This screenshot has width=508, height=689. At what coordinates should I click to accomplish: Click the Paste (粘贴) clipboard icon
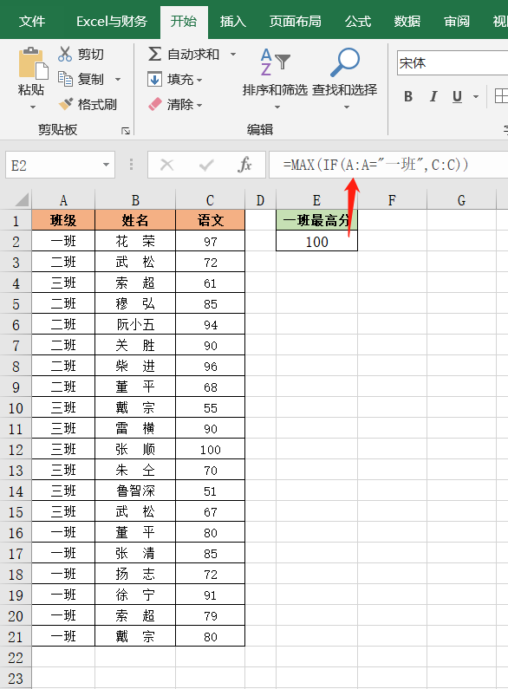tap(33, 64)
